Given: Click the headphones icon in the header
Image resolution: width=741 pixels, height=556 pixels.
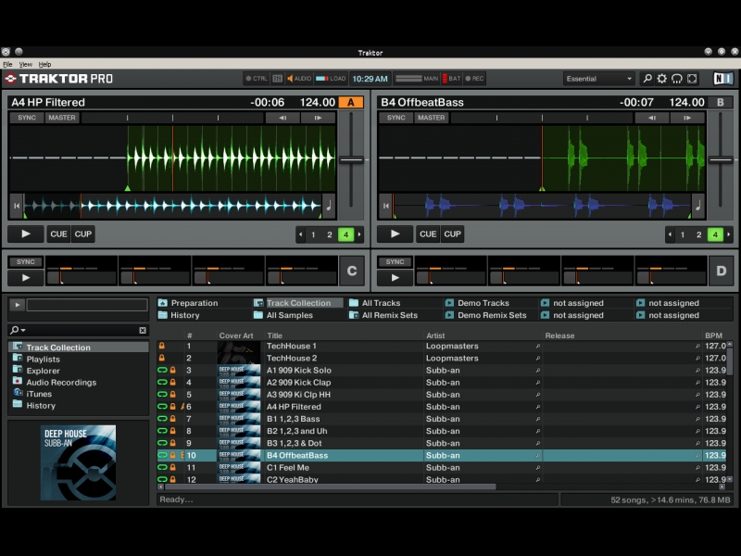Looking at the screenshot, I should pos(677,79).
